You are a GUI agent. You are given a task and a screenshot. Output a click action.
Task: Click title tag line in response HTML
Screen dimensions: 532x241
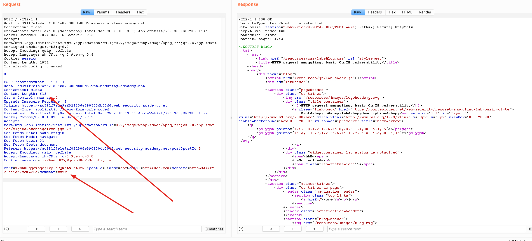pyautogui.click(x=328, y=63)
